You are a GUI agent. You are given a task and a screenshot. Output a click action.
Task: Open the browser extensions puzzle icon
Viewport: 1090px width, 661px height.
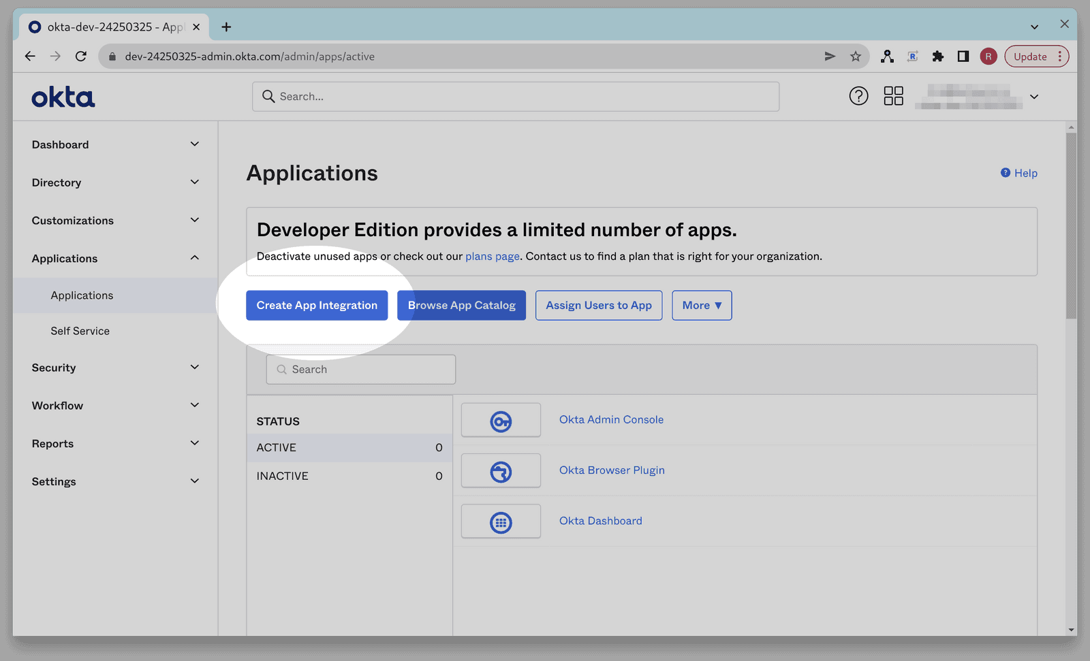(x=938, y=57)
